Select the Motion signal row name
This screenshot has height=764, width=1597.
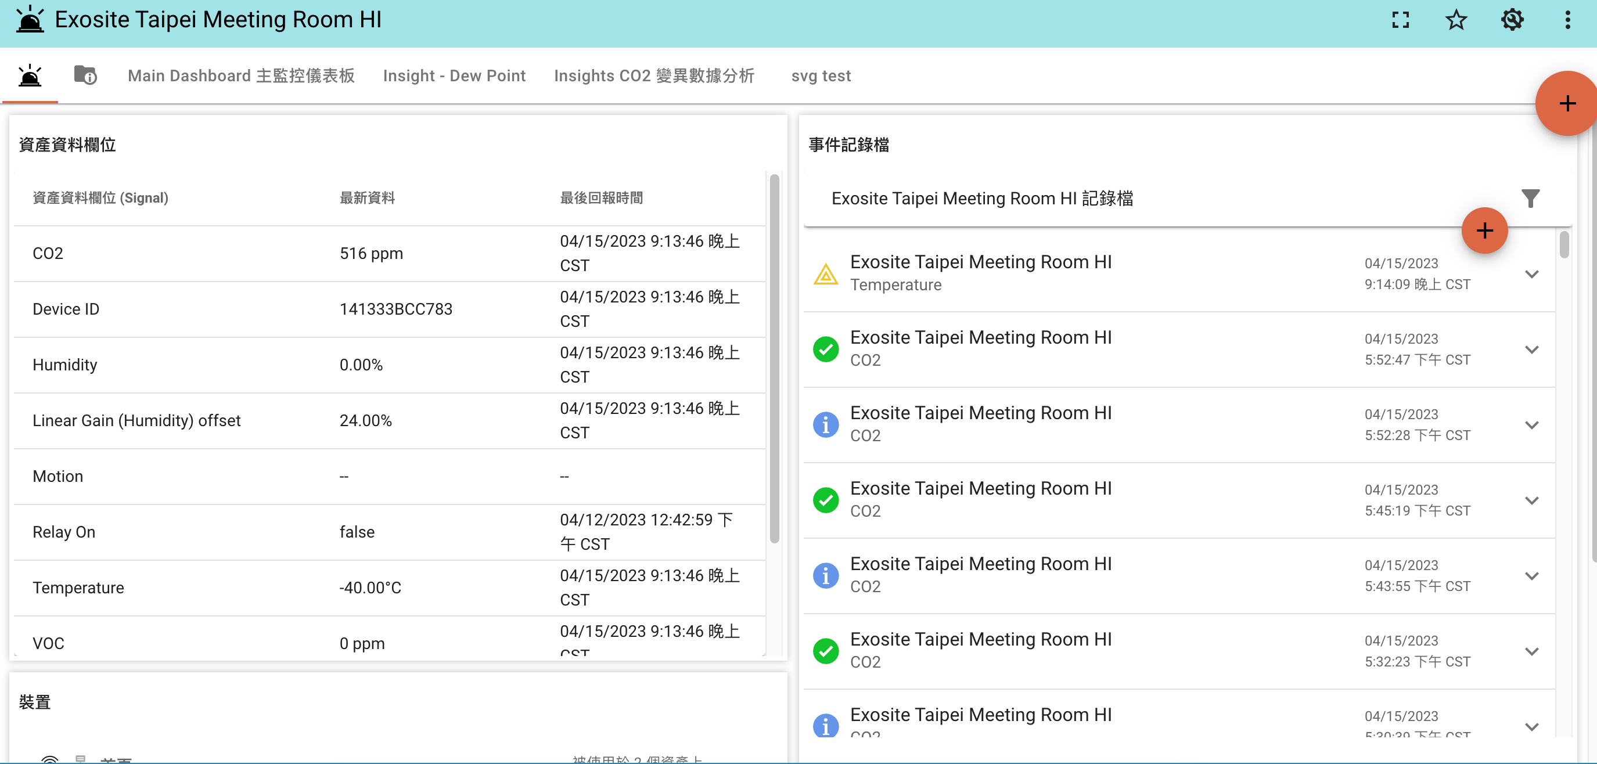[x=57, y=477]
